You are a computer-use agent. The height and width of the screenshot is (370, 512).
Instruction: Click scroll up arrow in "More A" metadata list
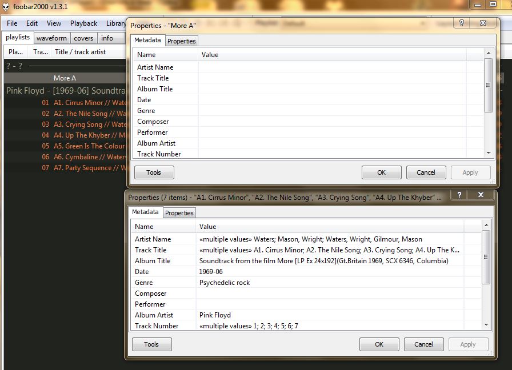[489, 53]
